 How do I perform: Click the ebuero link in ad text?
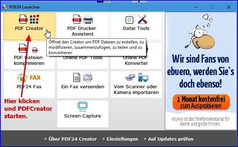coord(177,119)
